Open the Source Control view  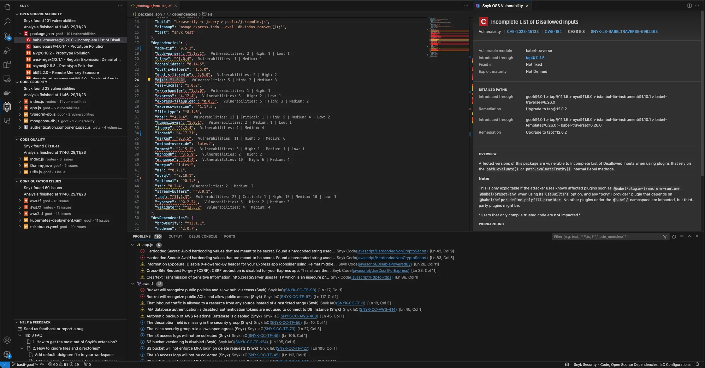tap(7, 36)
